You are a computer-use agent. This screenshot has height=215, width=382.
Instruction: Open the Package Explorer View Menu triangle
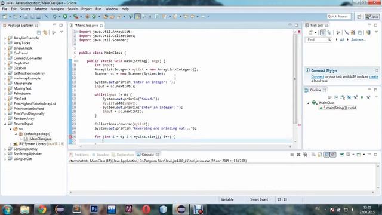(x=61, y=32)
